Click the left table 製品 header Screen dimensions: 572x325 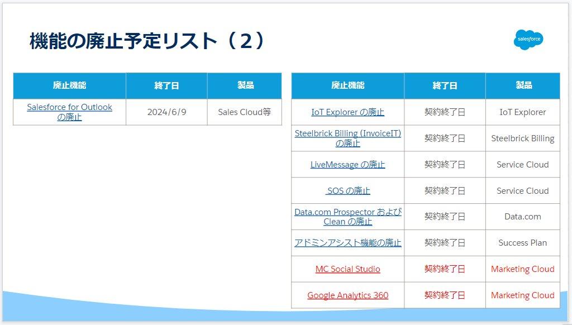245,86
